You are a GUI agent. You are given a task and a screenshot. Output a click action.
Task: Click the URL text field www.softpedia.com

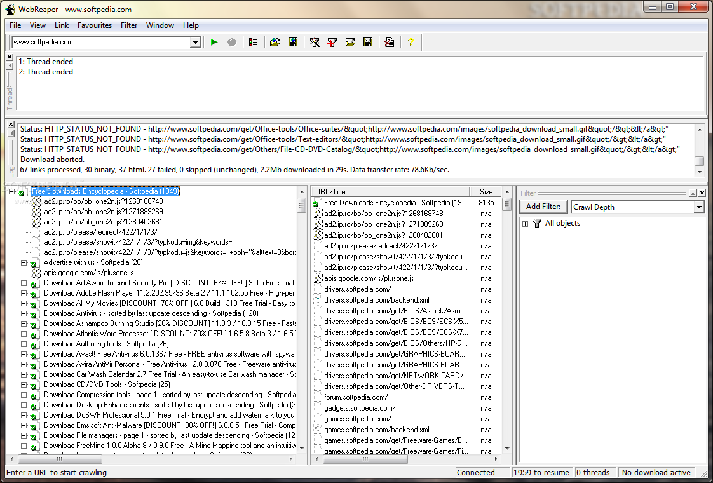pos(101,43)
